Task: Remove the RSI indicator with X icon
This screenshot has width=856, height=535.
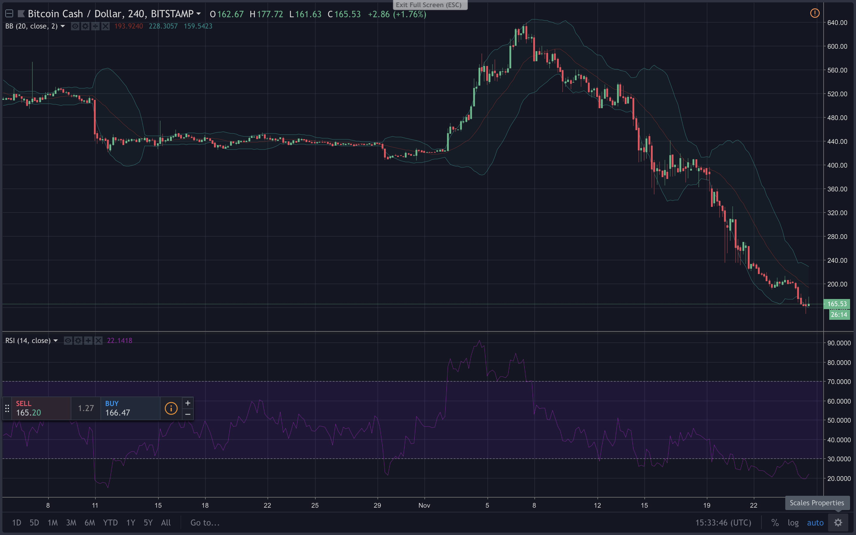Action: (98, 340)
